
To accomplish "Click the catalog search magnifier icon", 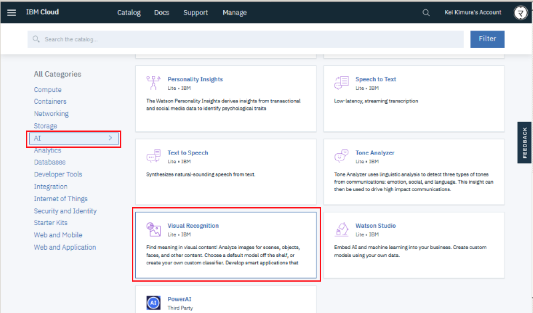I will coord(36,39).
